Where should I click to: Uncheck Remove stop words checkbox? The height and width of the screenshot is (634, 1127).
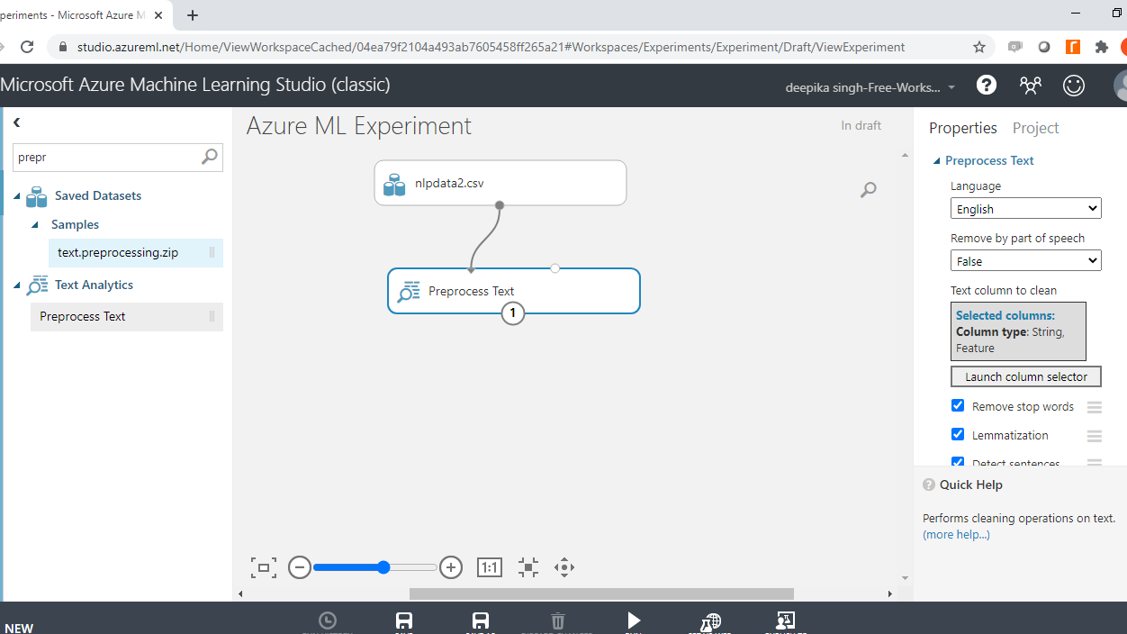point(958,406)
